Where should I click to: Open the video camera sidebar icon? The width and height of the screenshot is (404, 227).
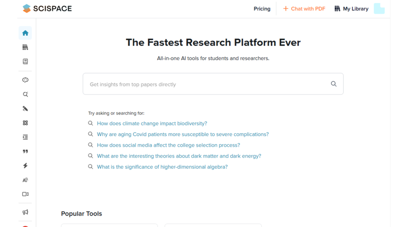pyautogui.click(x=25, y=194)
